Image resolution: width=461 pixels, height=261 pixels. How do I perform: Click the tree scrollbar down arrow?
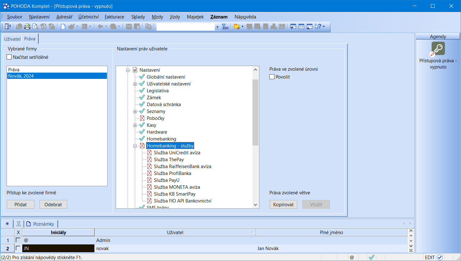pos(256,205)
